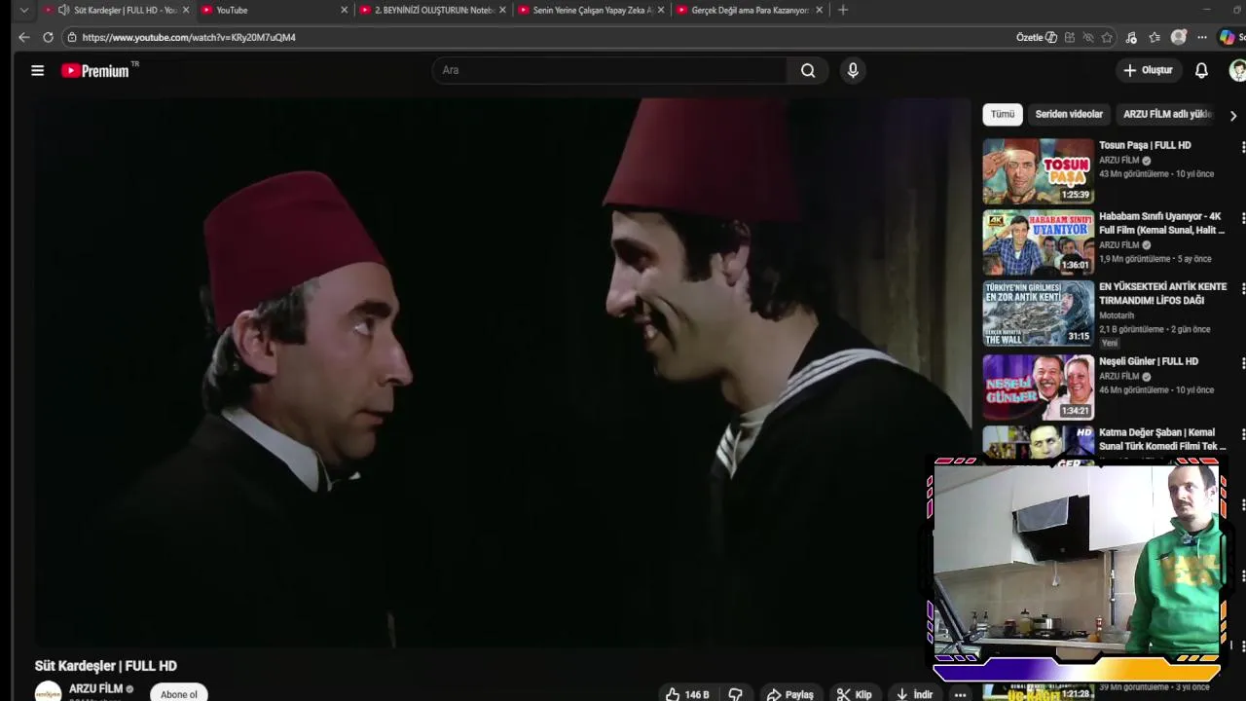Screen dimensions: 1246x701
Task: Open YouTube notifications bell
Action: (x=1201, y=70)
